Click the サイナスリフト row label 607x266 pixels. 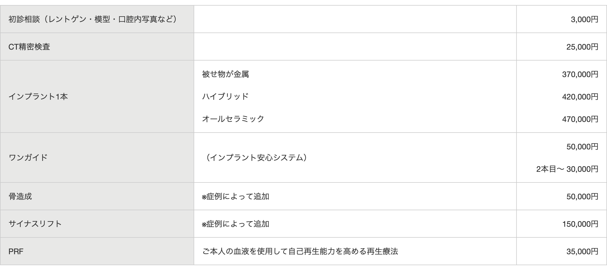tap(35, 224)
